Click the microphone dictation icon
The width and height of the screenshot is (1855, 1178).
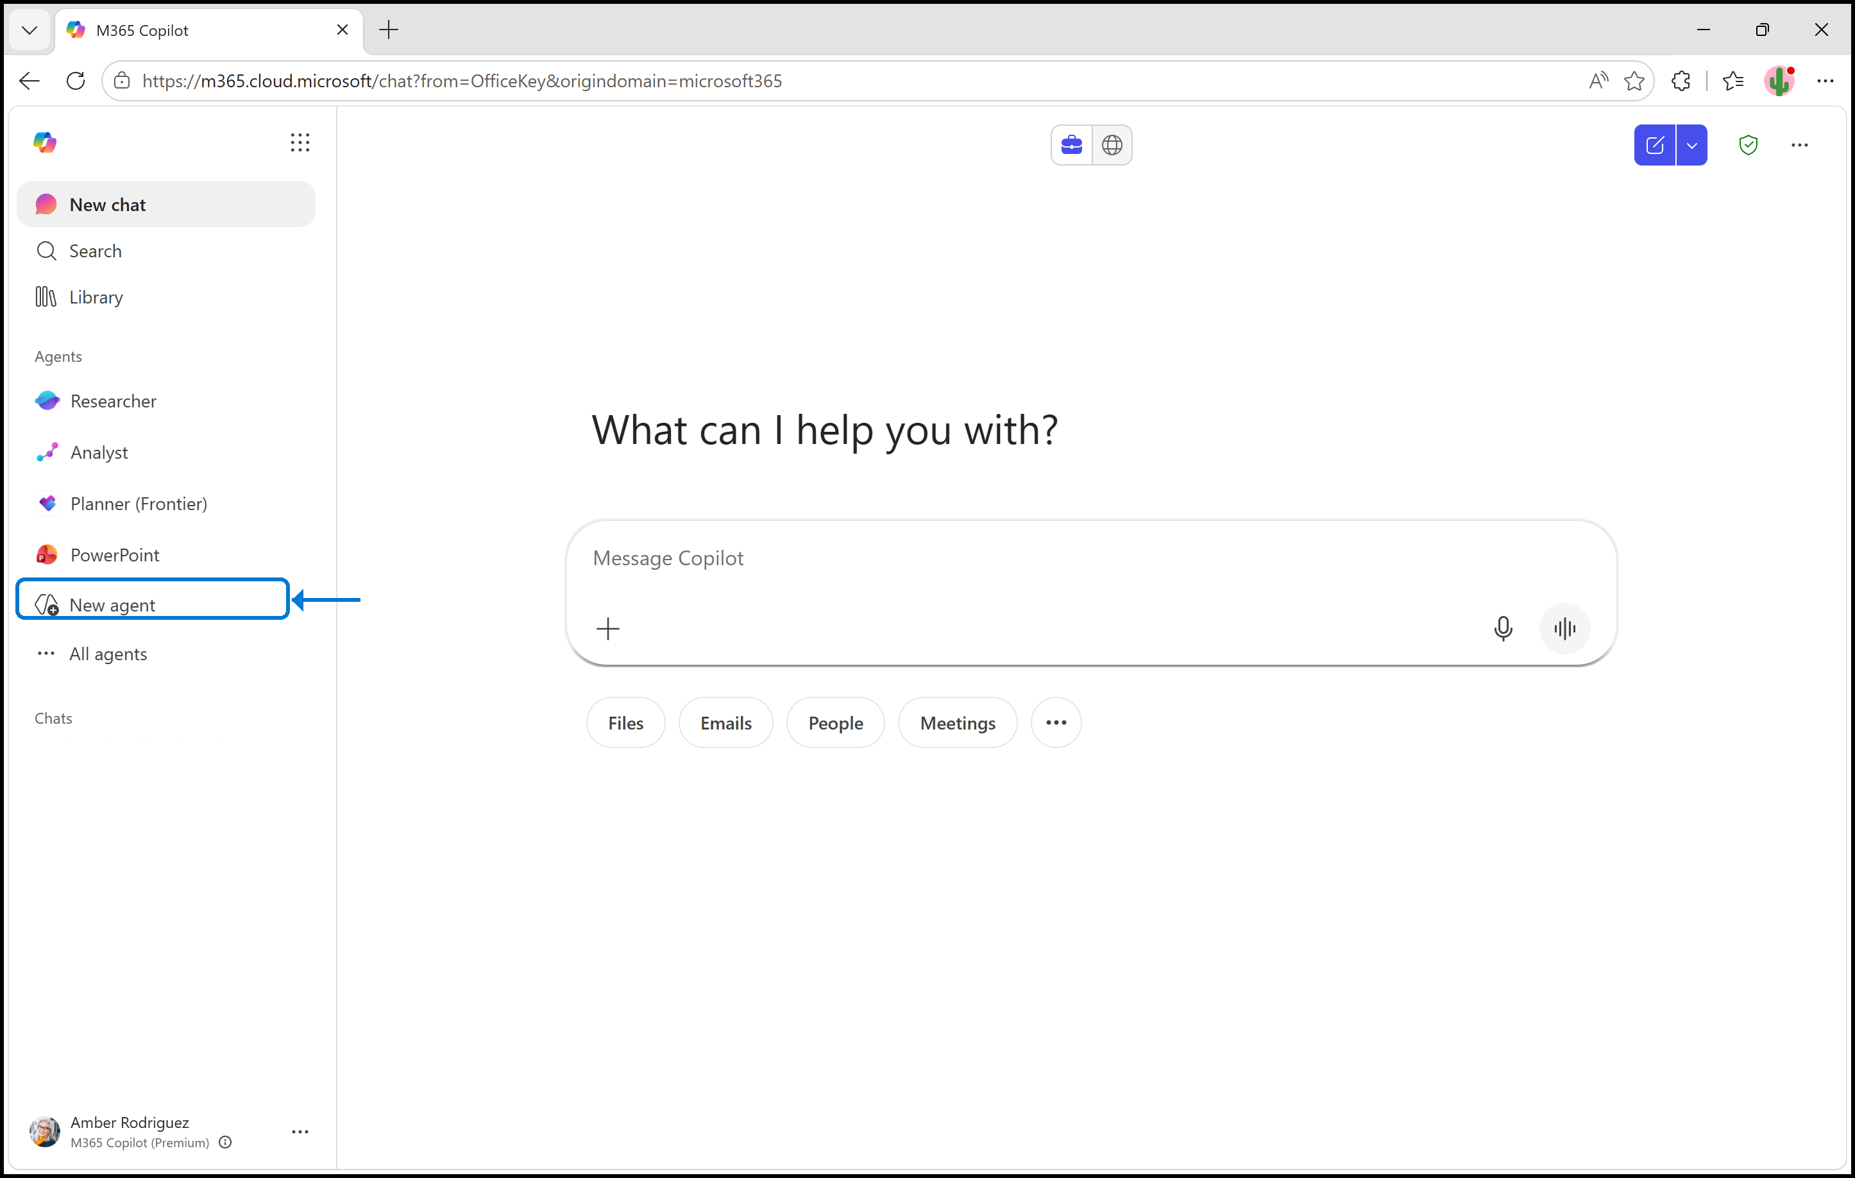1502,629
